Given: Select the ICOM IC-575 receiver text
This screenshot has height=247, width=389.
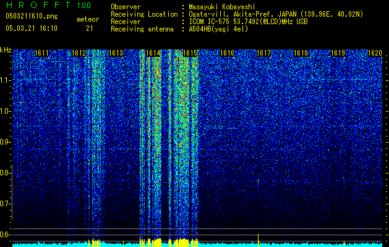Looking at the screenshot, I should tap(249, 22).
